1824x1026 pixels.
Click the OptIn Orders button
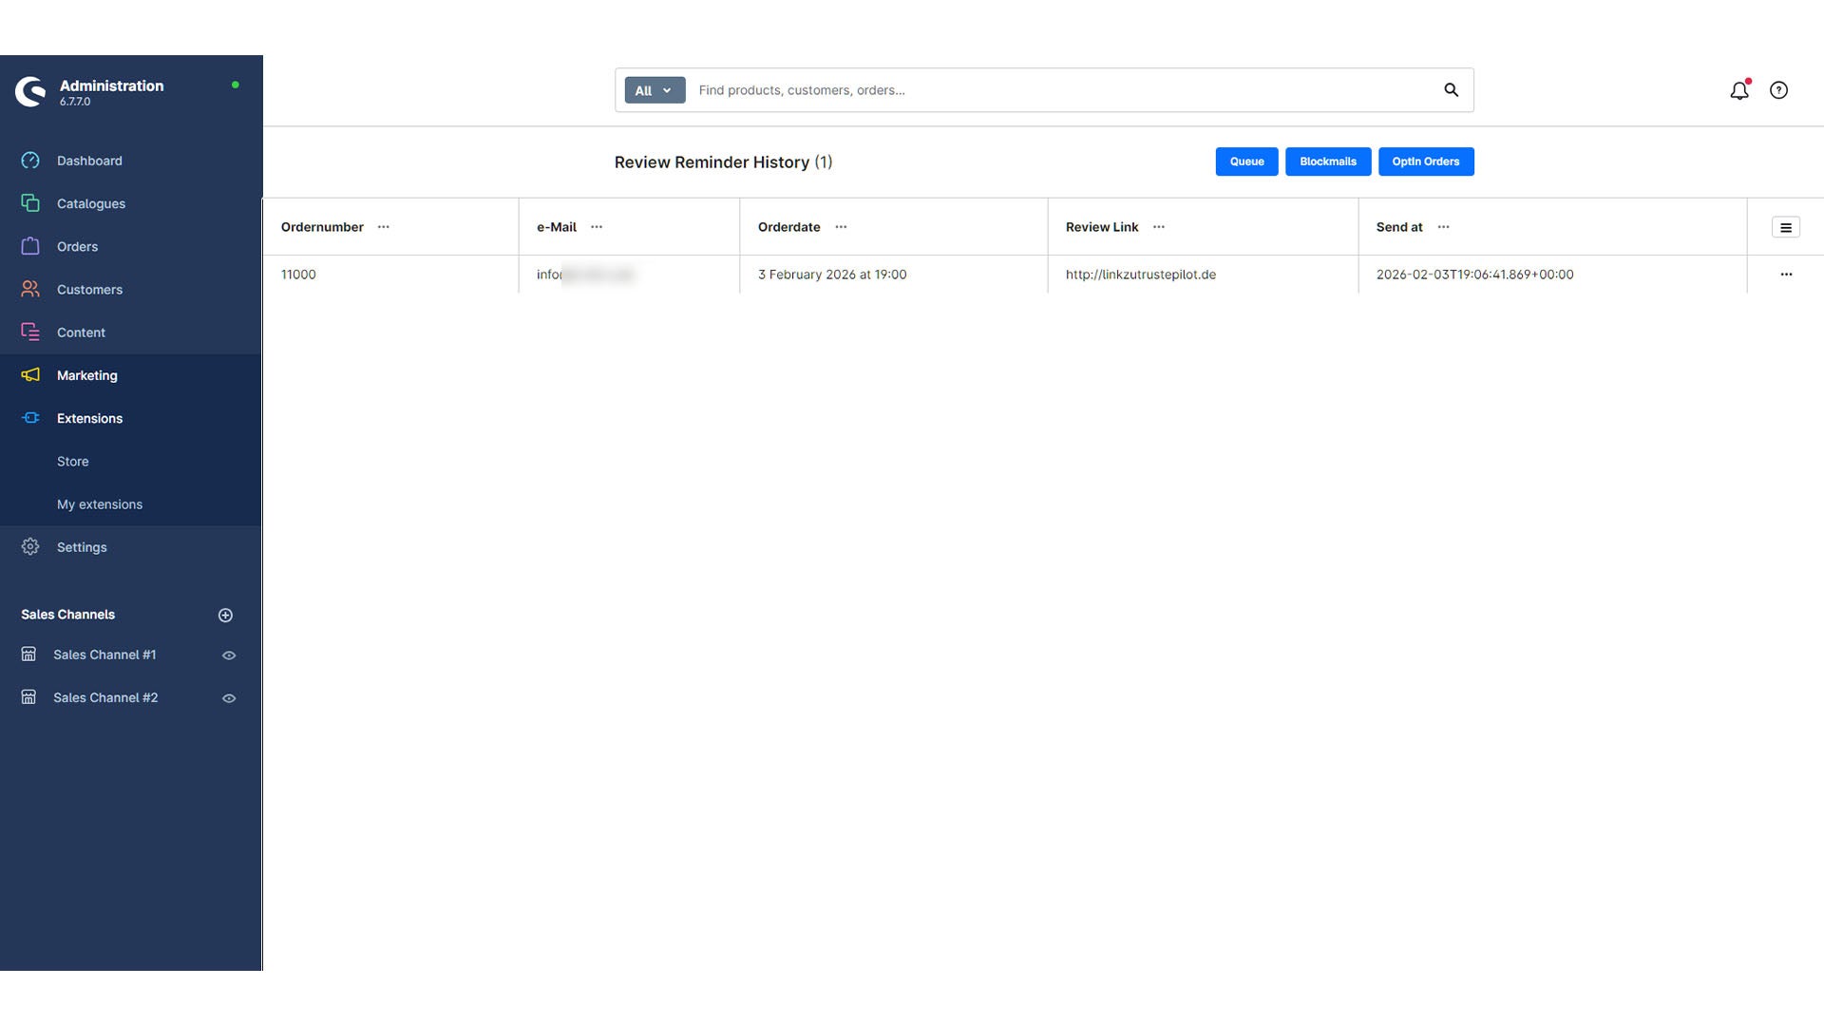pyautogui.click(x=1425, y=161)
